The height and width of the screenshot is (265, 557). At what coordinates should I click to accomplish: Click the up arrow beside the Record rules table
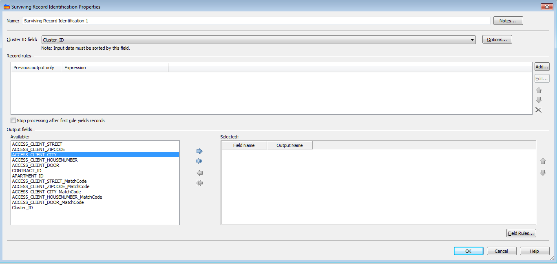539,90
